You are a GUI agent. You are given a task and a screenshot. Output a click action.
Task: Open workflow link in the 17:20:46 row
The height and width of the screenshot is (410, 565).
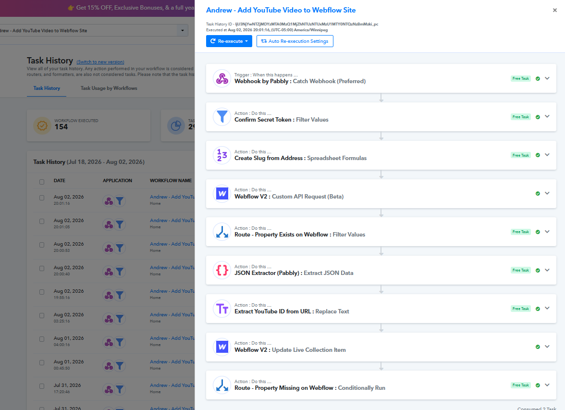[x=172, y=385]
